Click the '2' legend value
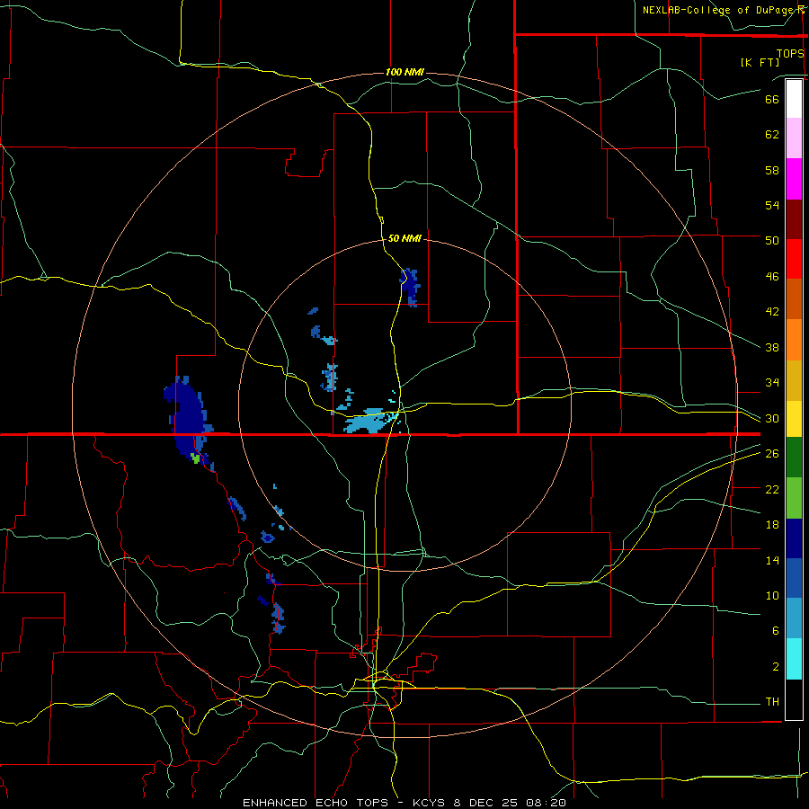809x809 pixels. [776, 667]
